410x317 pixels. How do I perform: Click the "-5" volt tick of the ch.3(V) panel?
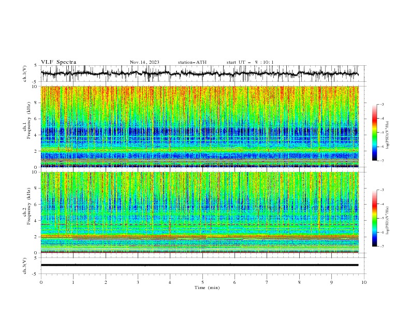click(x=35, y=274)
